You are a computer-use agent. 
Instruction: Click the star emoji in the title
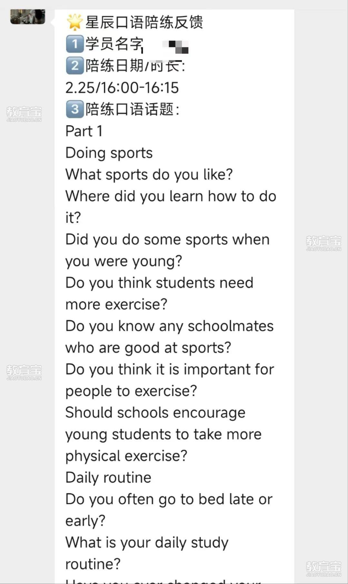75,22
